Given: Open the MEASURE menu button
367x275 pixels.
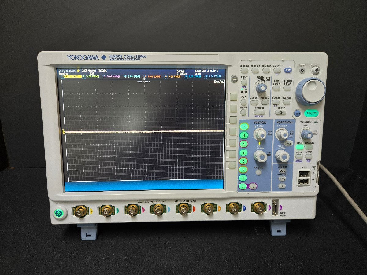Looking at the screenshot, I should tap(255, 70).
